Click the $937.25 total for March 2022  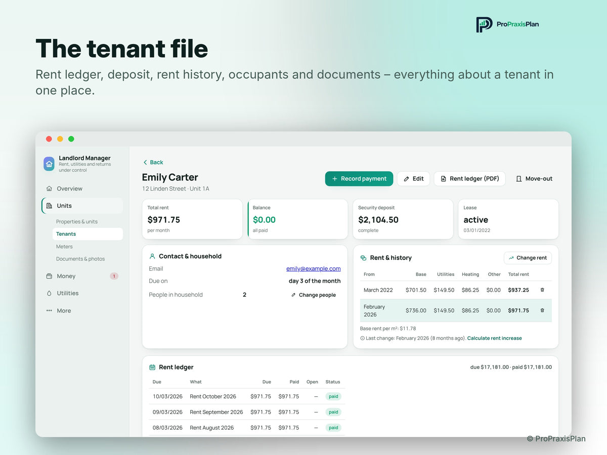point(518,290)
